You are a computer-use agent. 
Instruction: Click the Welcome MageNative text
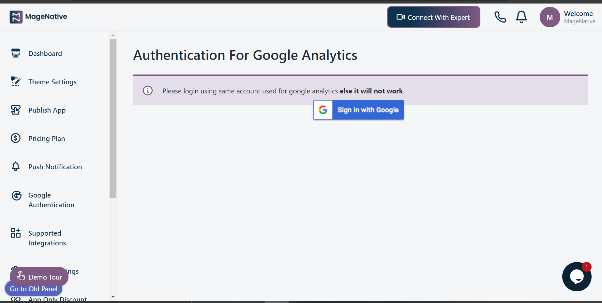579,17
